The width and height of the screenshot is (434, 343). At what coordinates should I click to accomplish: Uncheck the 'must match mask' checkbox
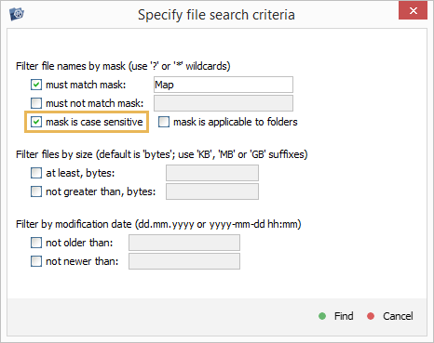(x=36, y=85)
